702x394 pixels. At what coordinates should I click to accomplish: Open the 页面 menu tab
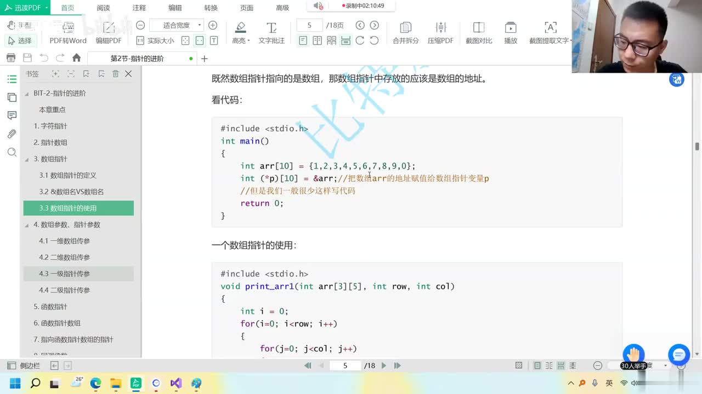[x=247, y=8]
